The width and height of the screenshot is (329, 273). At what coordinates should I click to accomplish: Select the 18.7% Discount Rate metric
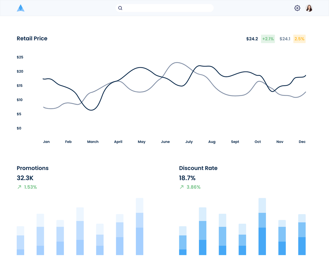[x=187, y=178]
